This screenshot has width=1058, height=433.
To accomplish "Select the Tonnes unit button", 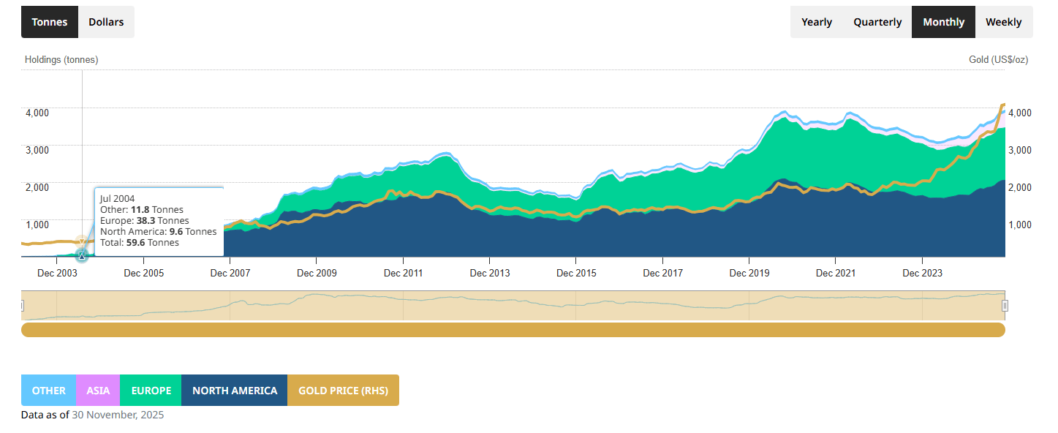I will pos(49,21).
